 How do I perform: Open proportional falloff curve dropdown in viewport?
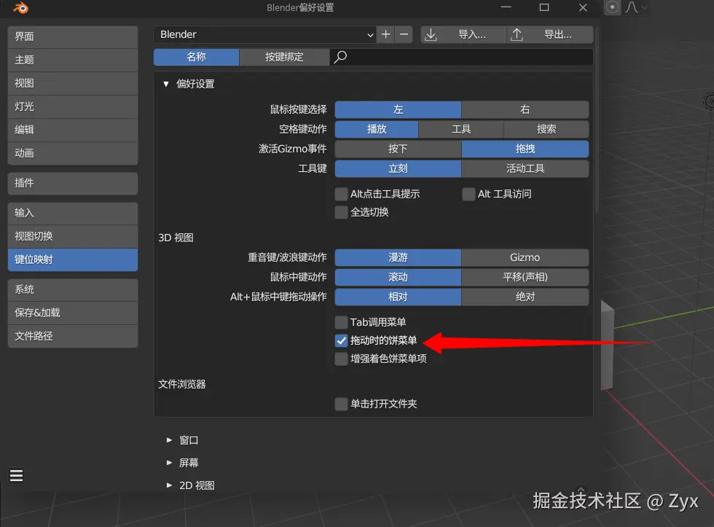(636, 7)
